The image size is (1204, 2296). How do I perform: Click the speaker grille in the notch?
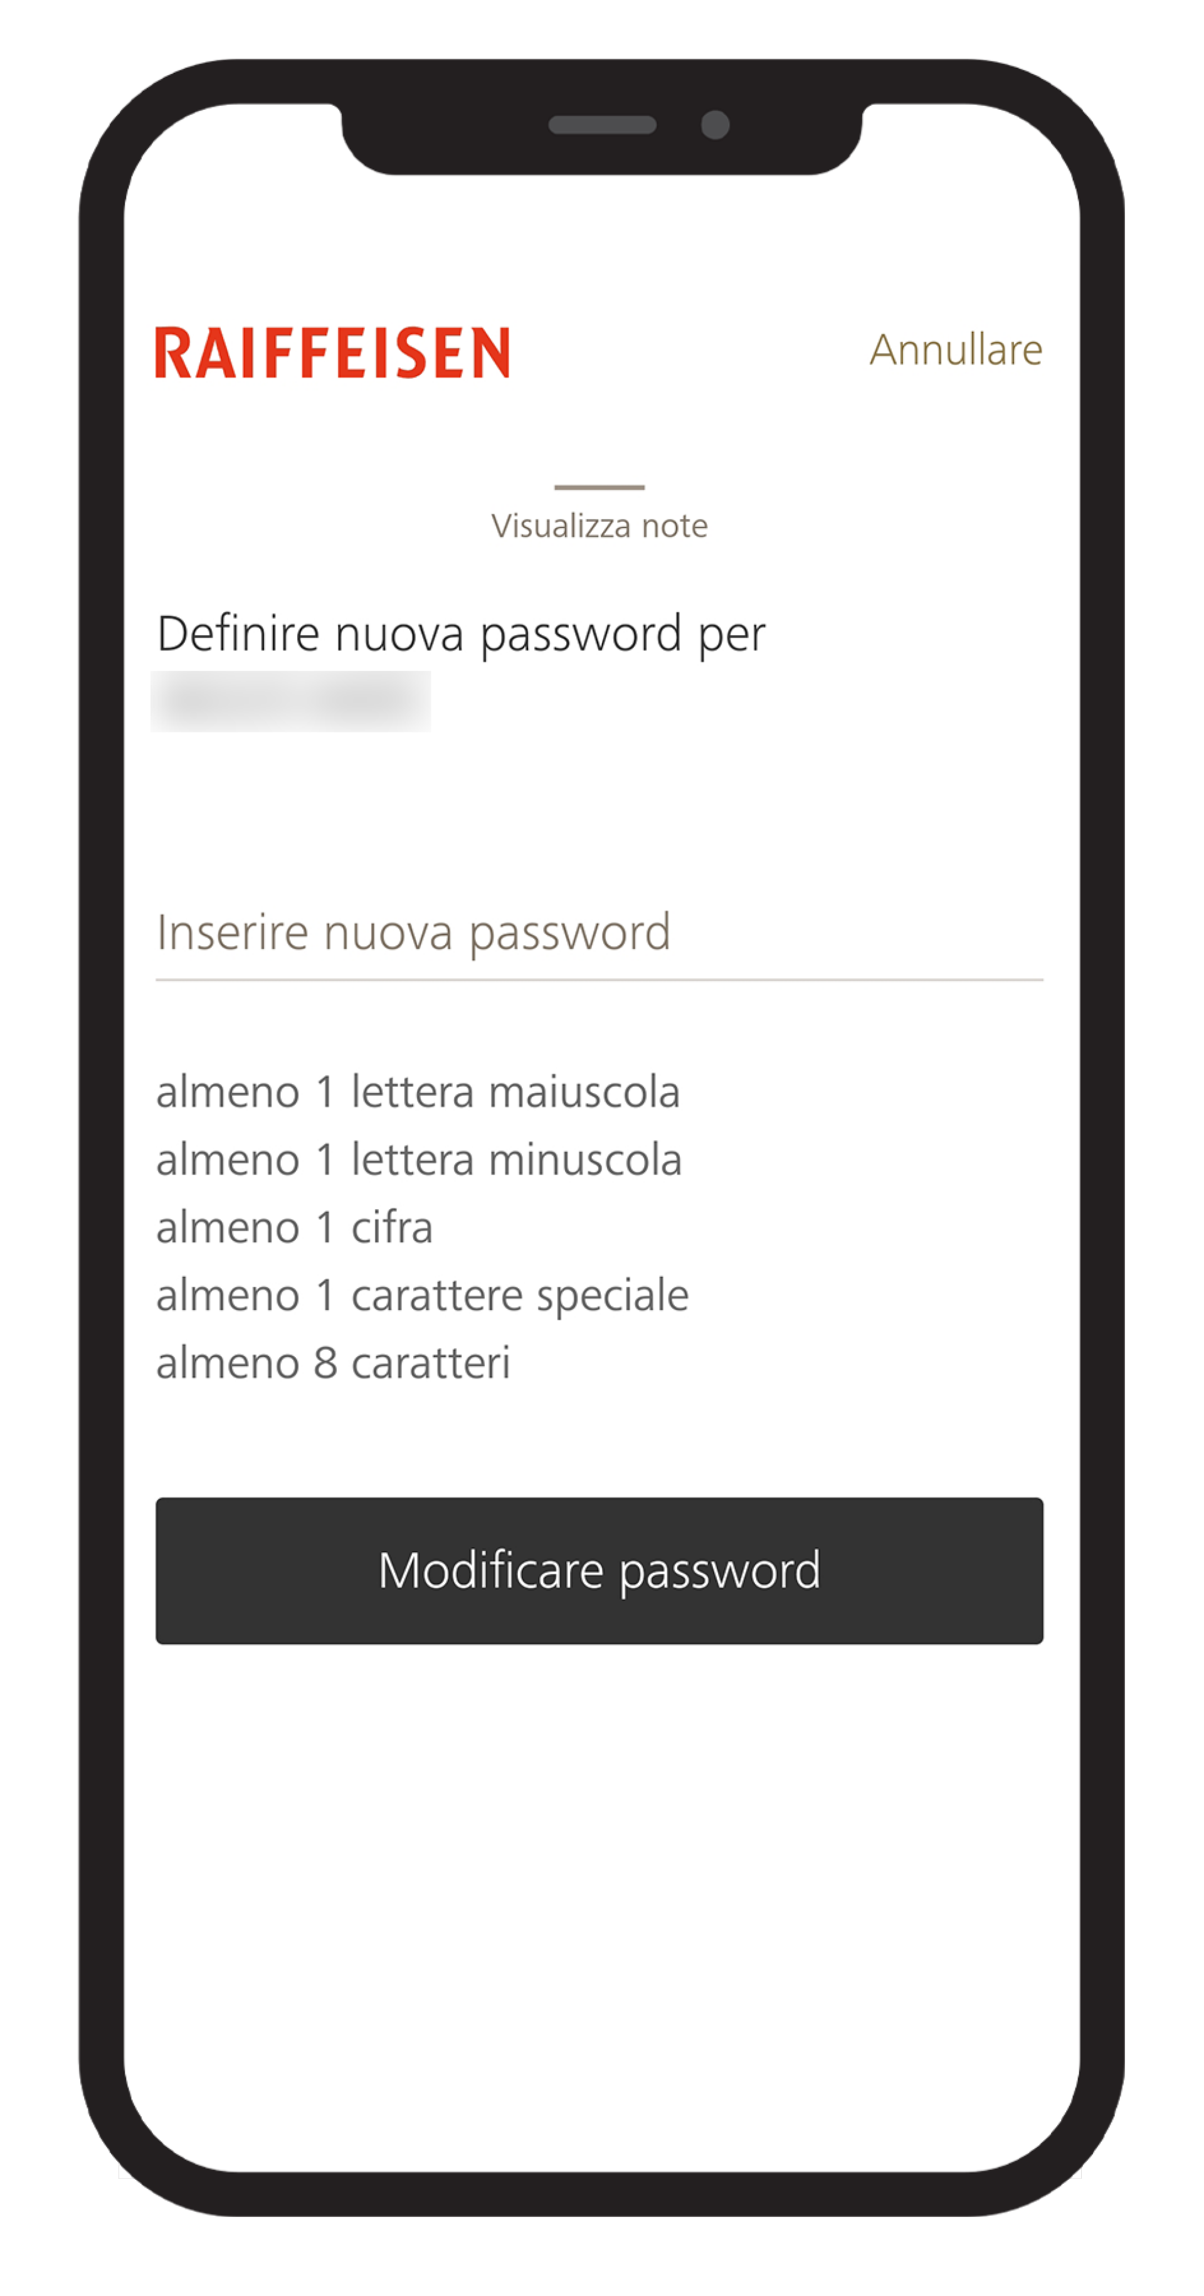[x=603, y=125]
